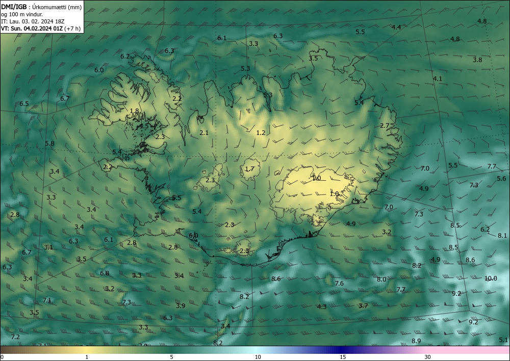510x361 pixels.
Task: Select the 'VT: Sun. 04.02.2024 01Z' valid time
Action: click(32, 29)
